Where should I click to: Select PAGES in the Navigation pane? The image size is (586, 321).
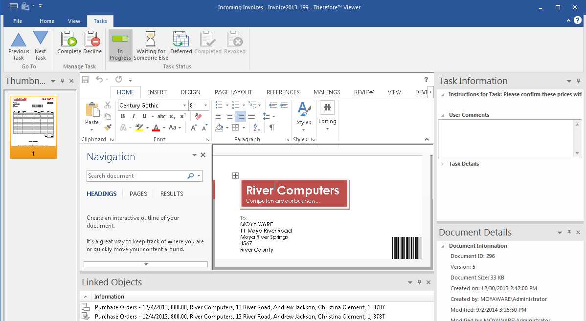click(138, 193)
